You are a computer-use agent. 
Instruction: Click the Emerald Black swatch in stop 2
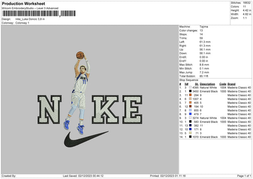pyautogui.click(x=191, y=91)
